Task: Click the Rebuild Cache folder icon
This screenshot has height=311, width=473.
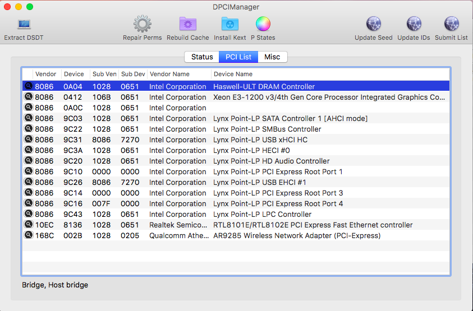Action: pyautogui.click(x=187, y=25)
